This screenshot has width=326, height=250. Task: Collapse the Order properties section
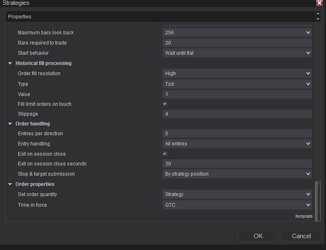pyautogui.click(x=10, y=184)
